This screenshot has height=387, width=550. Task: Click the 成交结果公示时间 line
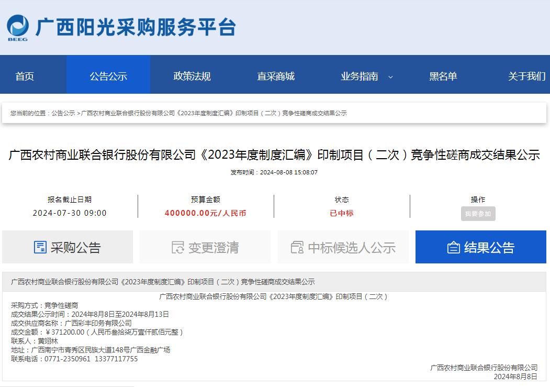[90, 314]
